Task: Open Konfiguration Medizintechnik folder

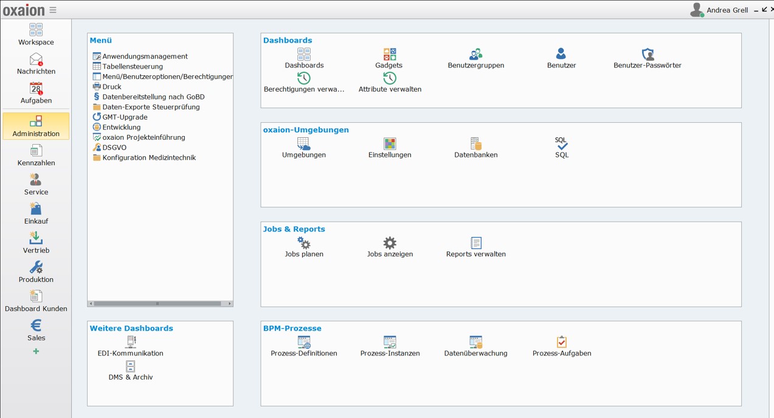Action: pyautogui.click(x=144, y=157)
